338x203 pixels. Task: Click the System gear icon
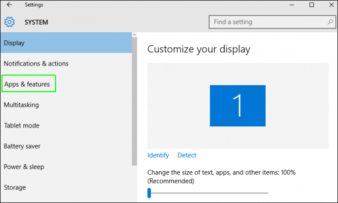tap(10, 22)
